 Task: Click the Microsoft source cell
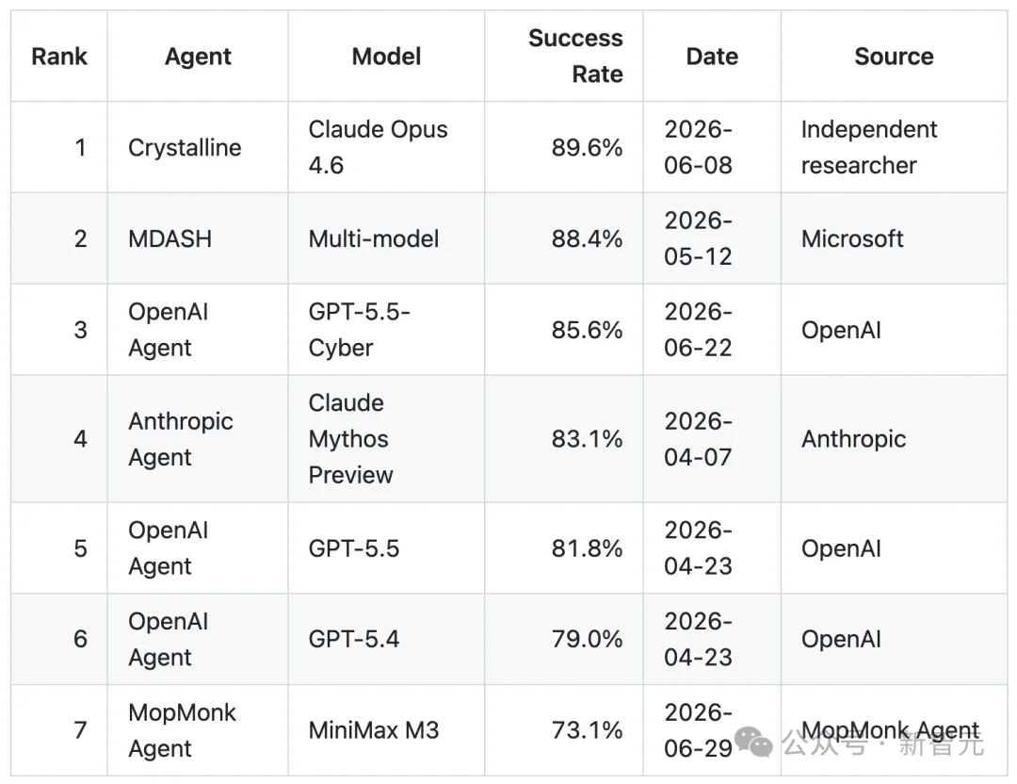894,238
